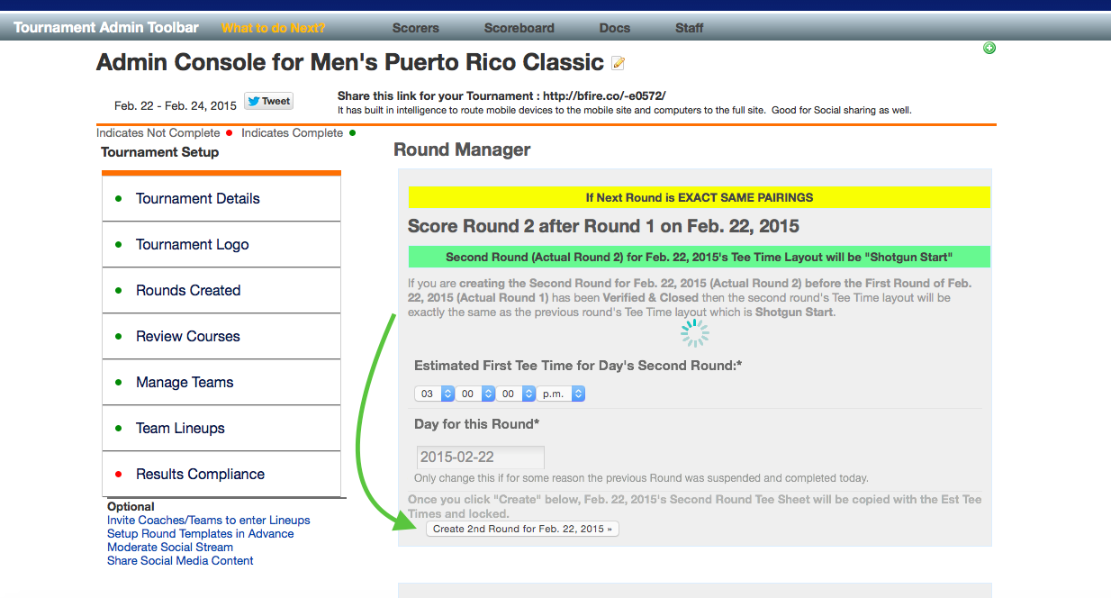Open the hour dropdown showing 03
Viewport: 1111px width, 598px height.
tap(434, 394)
